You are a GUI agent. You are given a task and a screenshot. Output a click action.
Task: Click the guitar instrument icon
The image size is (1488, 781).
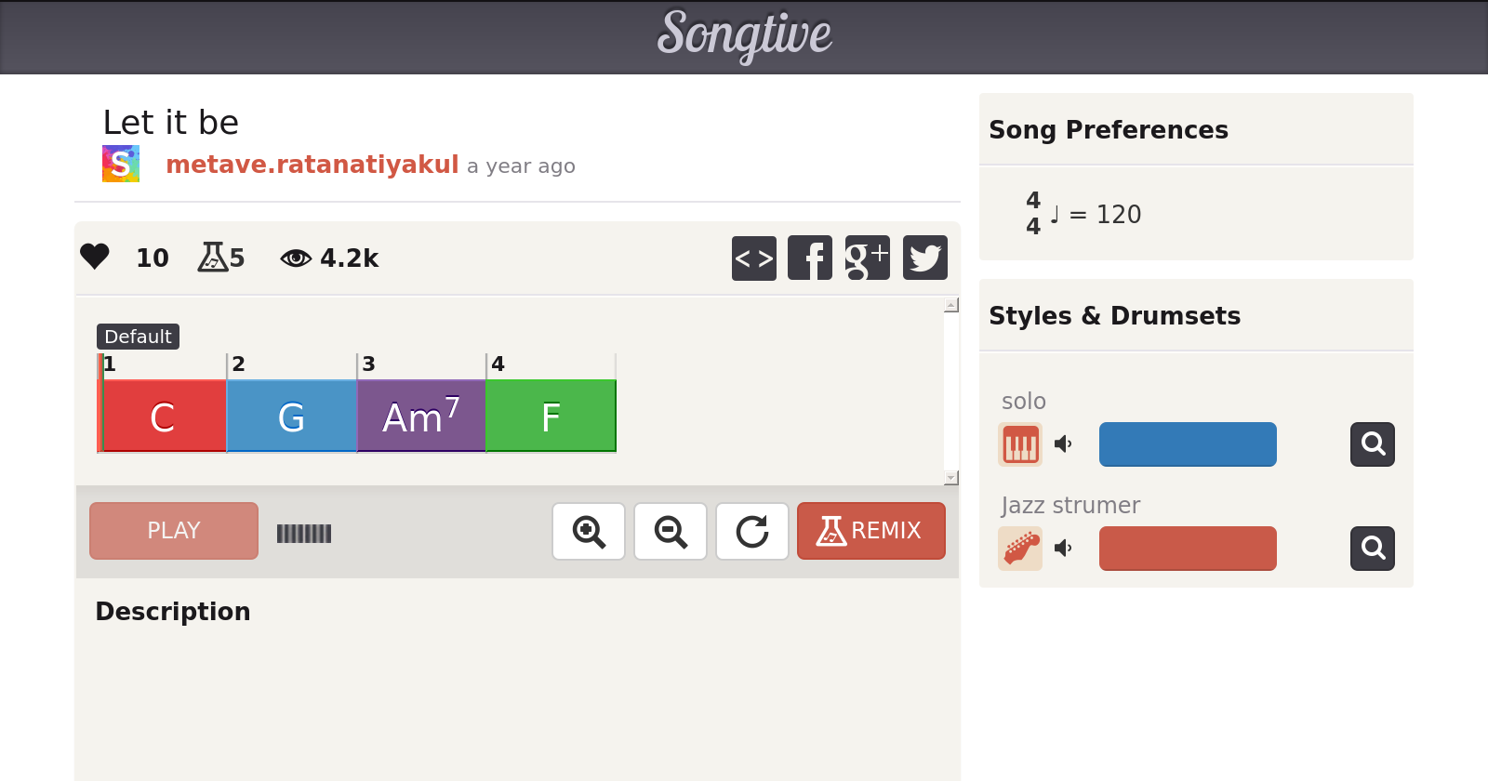[x=1020, y=549]
